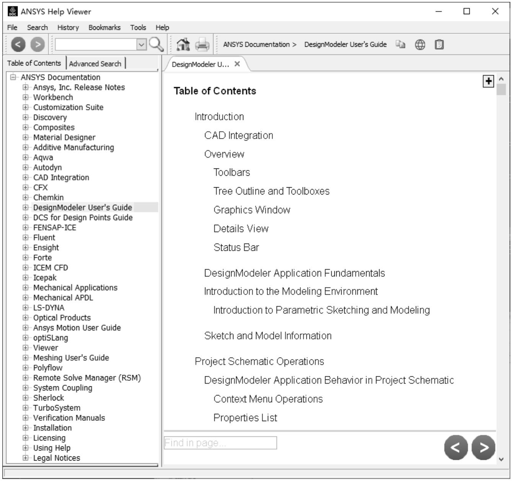
Task: Click the round previous-page button at the bottom
Action: point(456,447)
